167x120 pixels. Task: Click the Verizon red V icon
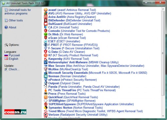click(x=46, y=115)
